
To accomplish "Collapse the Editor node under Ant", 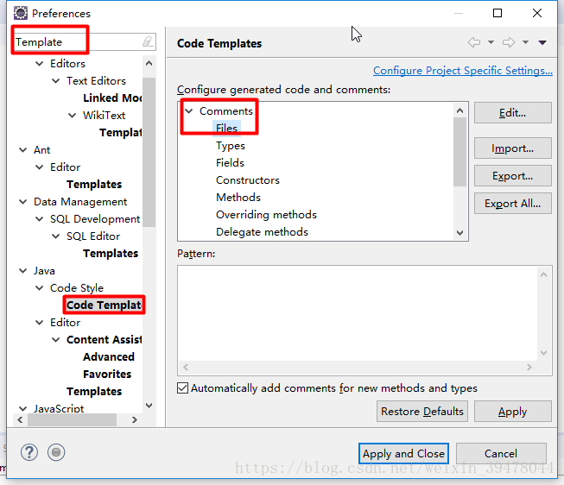I will tap(39, 167).
